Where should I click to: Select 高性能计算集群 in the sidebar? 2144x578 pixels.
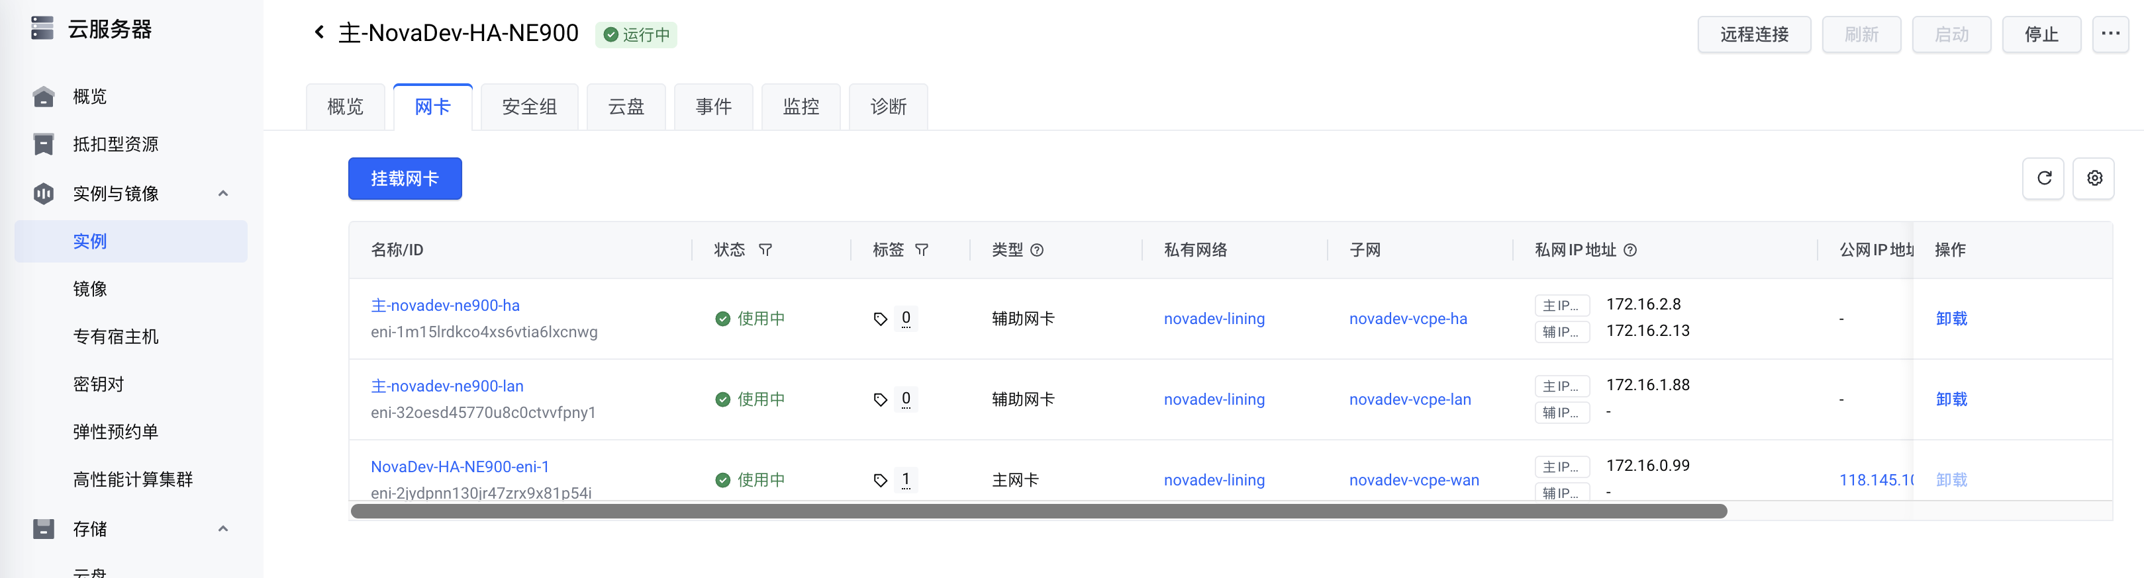pyautogui.click(x=132, y=479)
